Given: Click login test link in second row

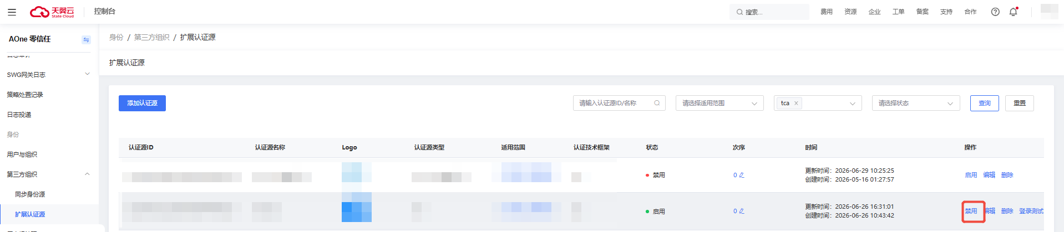Looking at the screenshot, I should pos(1031,211).
